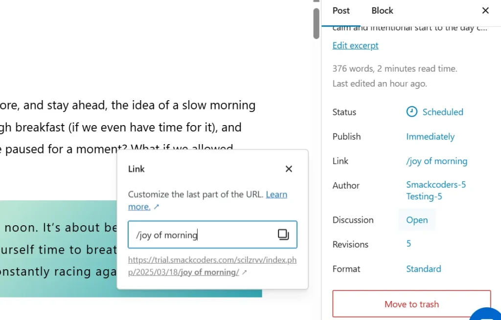501x320 pixels.
Task: Select the Post tab
Action: click(x=341, y=11)
